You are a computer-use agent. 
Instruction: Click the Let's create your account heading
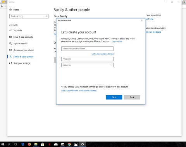(79, 32)
